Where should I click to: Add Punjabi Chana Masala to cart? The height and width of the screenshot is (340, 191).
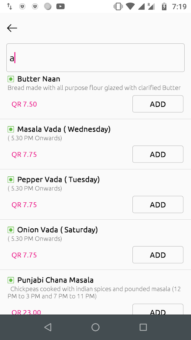tap(158, 309)
